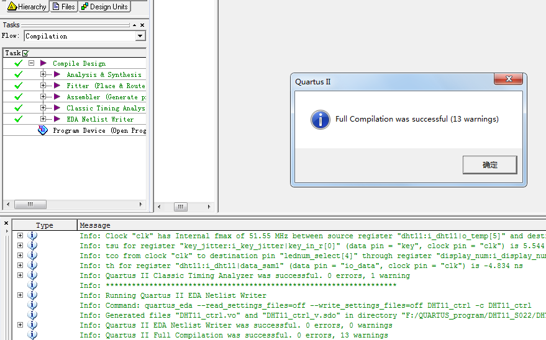Expand the Clock "clk" fmax info message

point(20,235)
